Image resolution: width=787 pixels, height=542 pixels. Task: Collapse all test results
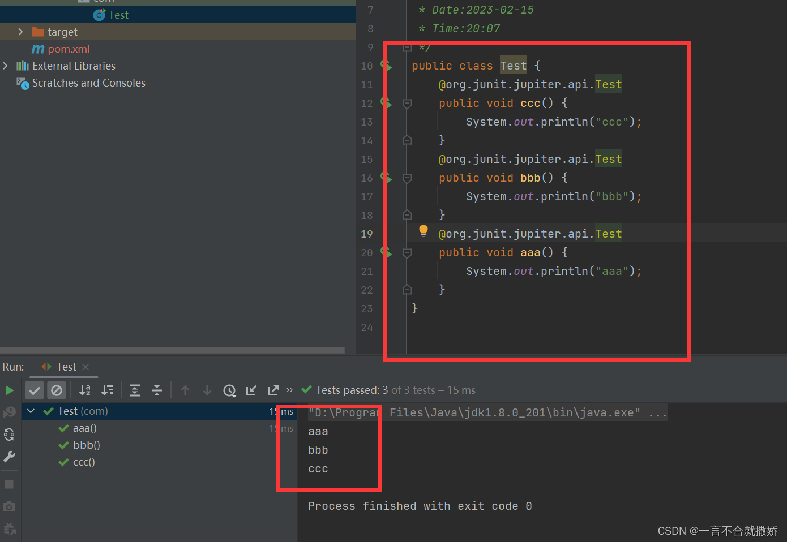157,390
